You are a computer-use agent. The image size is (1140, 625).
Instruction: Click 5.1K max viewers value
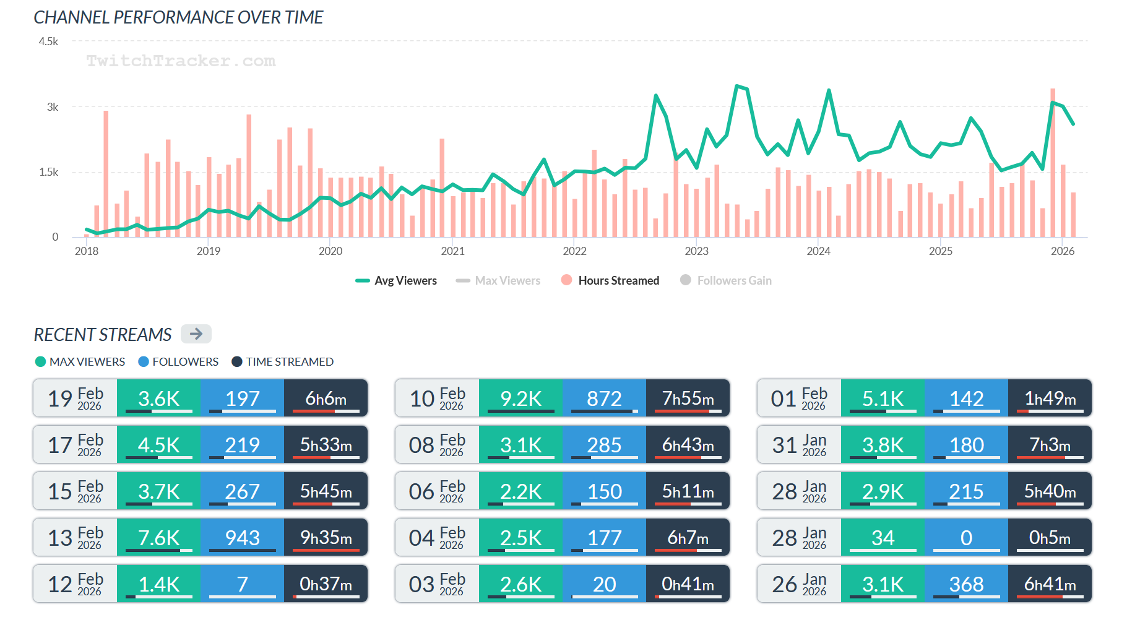[883, 398]
